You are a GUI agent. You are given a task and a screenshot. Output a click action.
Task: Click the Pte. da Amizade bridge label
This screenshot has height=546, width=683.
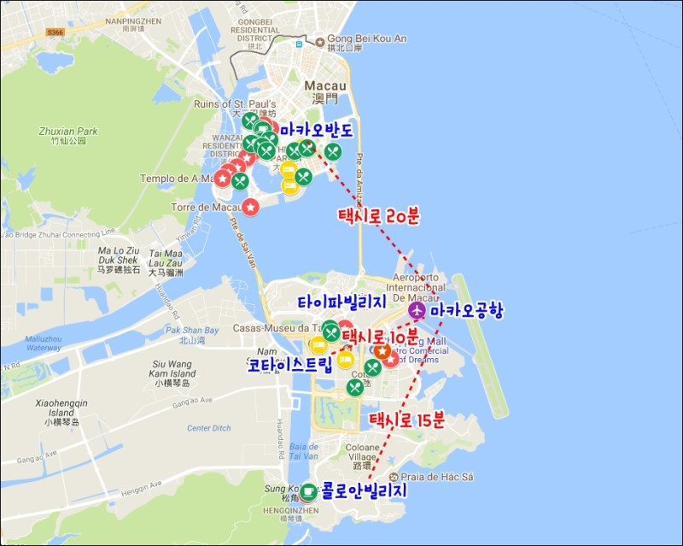click(359, 179)
